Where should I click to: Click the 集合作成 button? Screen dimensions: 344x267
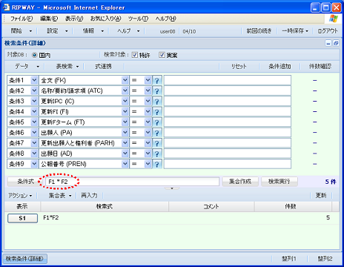click(x=240, y=182)
